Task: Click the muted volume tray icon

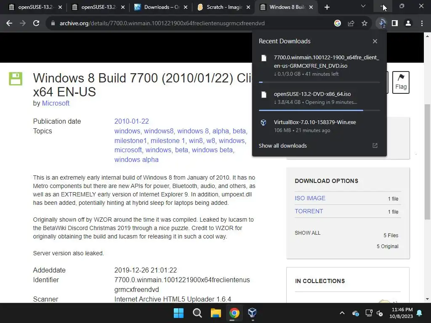Action: click(380, 313)
